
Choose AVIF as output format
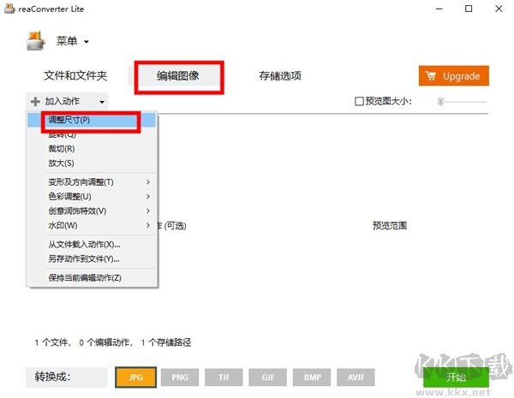(x=356, y=377)
